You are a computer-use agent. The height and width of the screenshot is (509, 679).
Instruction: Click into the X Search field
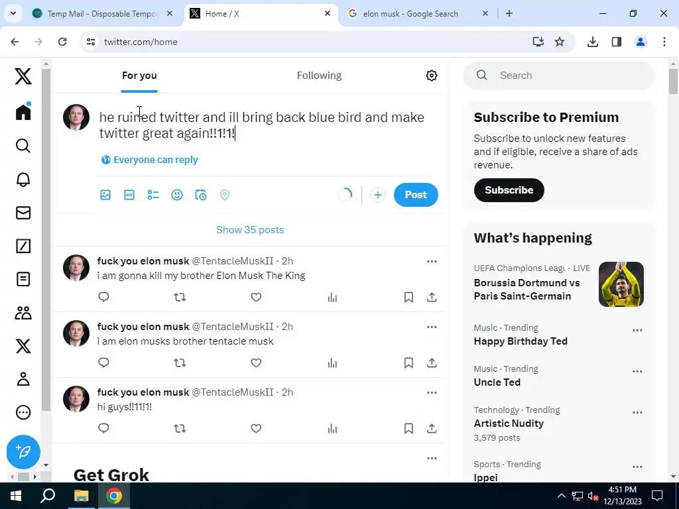click(558, 76)
